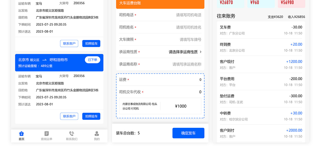This screenshot has width=320, height=161.
Task: Edit the 运费 amount field
Action: point(160,80)
